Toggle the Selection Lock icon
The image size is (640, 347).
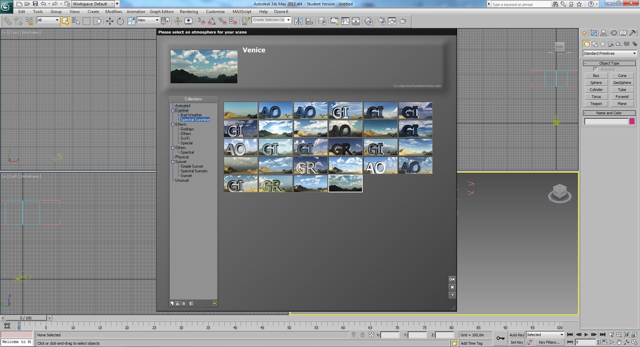coord(362,335)
